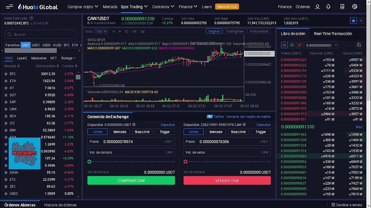
Task: Favorite the BTC row star
Action: [x=6, y=74]
